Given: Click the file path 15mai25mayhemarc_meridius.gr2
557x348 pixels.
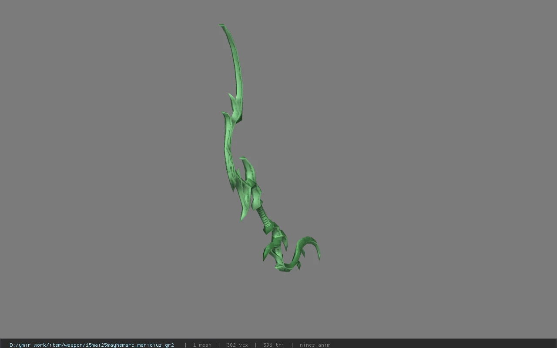Looking at the screenshot, I should (x=92, y=345).
